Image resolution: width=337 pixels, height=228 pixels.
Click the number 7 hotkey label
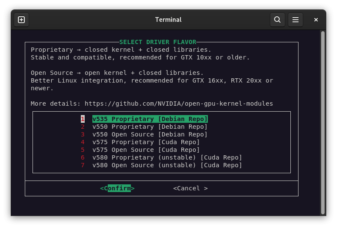tap(83, 165)
